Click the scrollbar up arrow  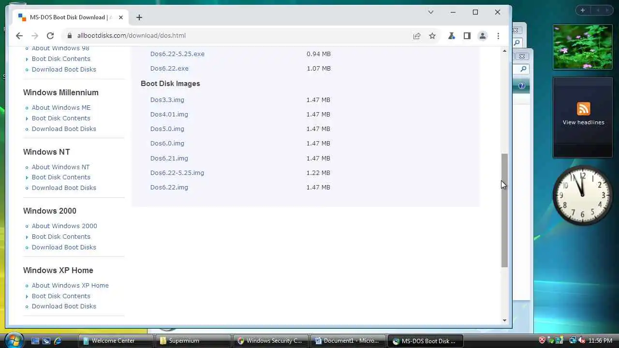coord(504,51)
